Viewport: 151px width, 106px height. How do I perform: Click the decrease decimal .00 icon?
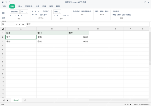coord(68,15)
